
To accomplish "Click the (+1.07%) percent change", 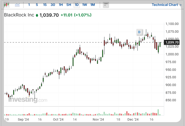I will pyautogui.click(x=83, y=15).
